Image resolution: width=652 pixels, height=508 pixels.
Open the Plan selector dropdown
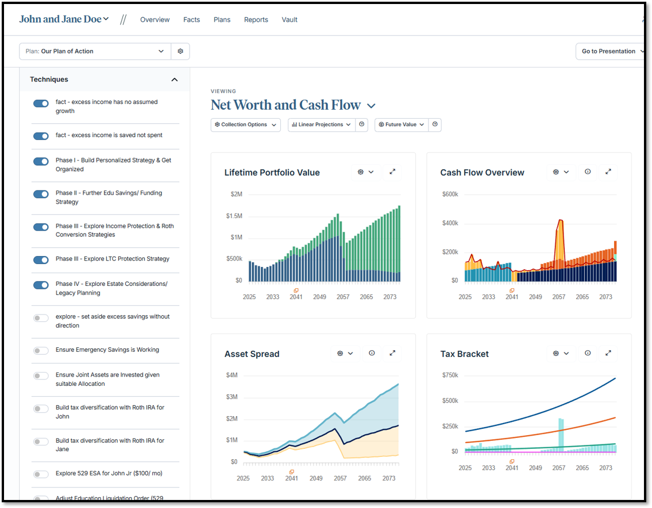[95, 51]
